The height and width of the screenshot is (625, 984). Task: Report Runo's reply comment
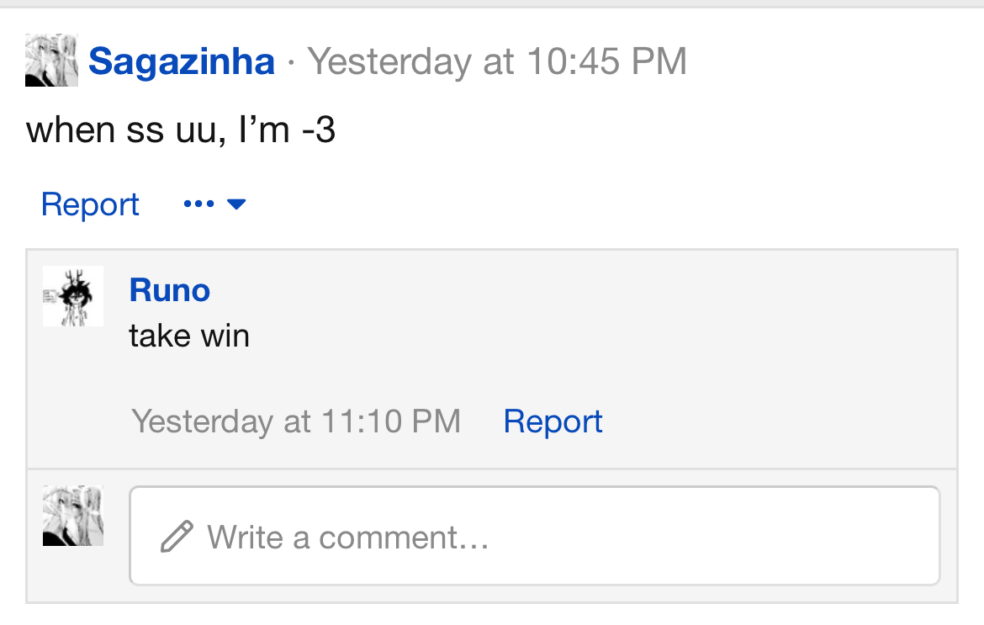pos(553,421)
